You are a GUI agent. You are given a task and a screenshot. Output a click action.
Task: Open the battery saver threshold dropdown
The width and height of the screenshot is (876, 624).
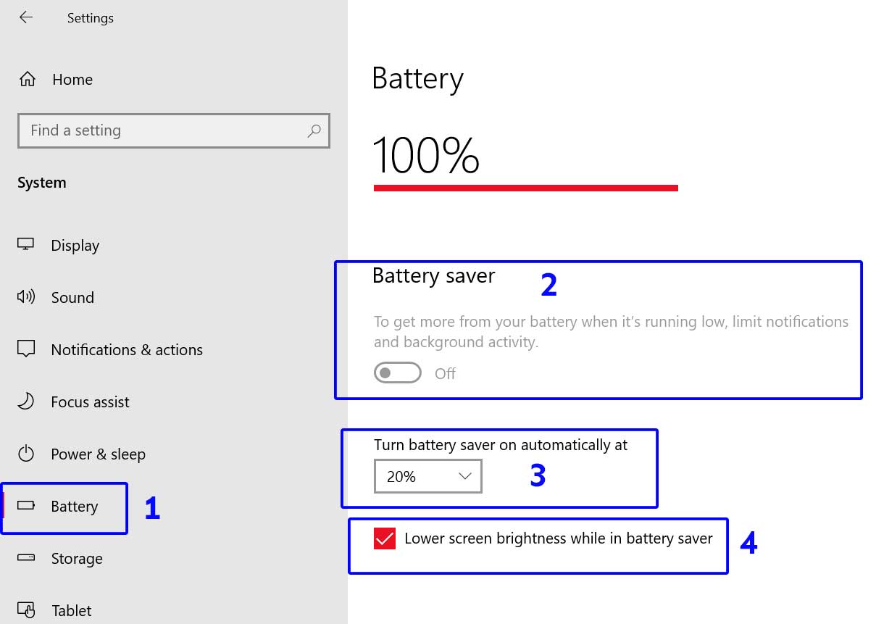427,476
